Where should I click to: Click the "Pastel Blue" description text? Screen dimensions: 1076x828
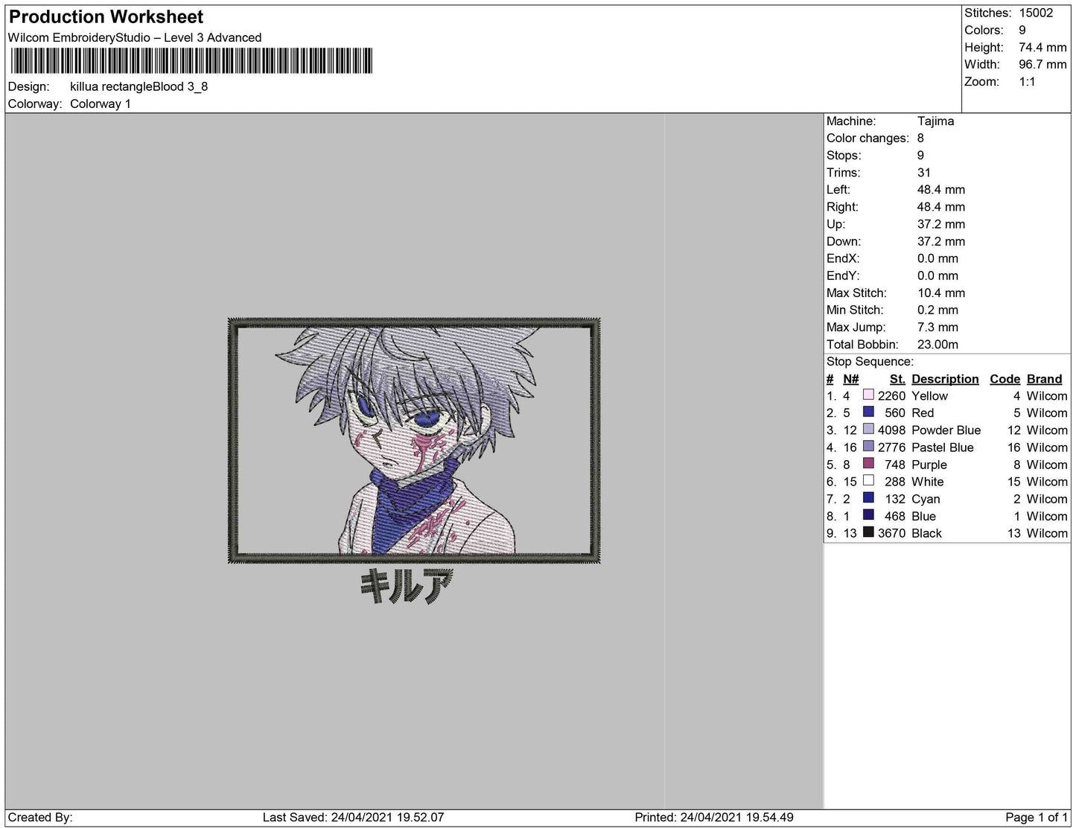point(943,447)
